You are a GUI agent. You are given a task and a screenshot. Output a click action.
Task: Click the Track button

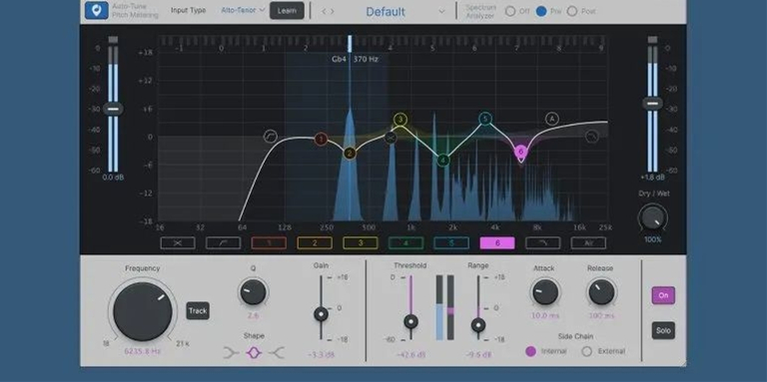(x=198, y=310)
